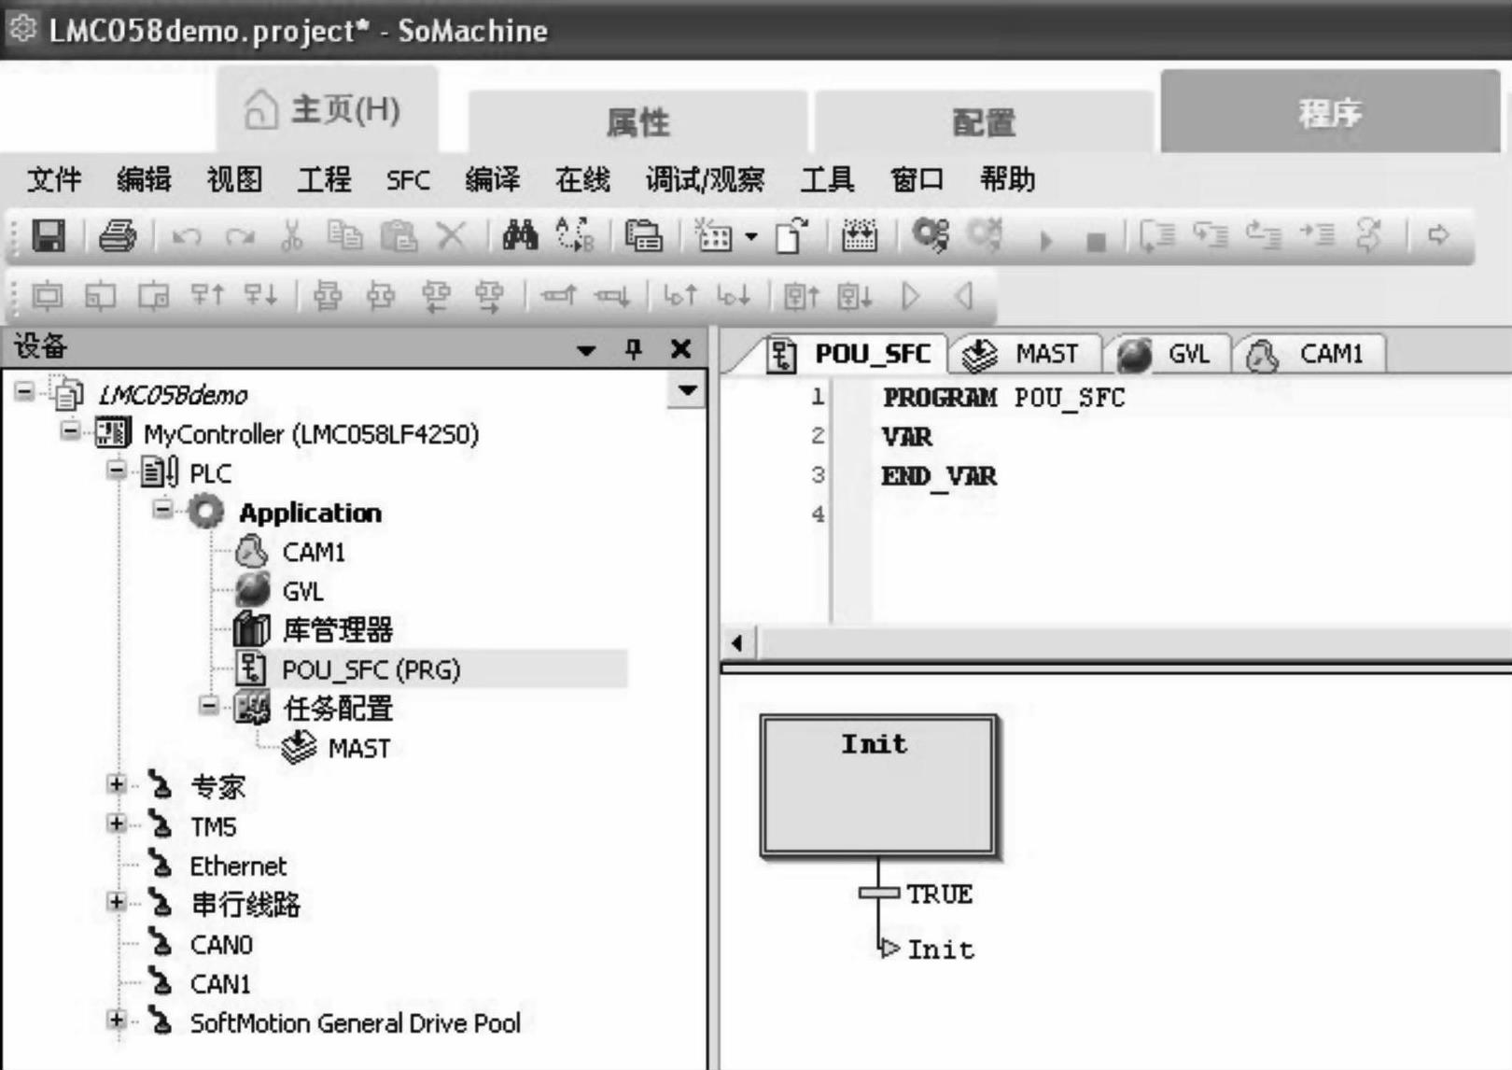Viewport: 1512px width, 1070px height.
Task: Switch to the 程序 tab
Action: 1330,113
